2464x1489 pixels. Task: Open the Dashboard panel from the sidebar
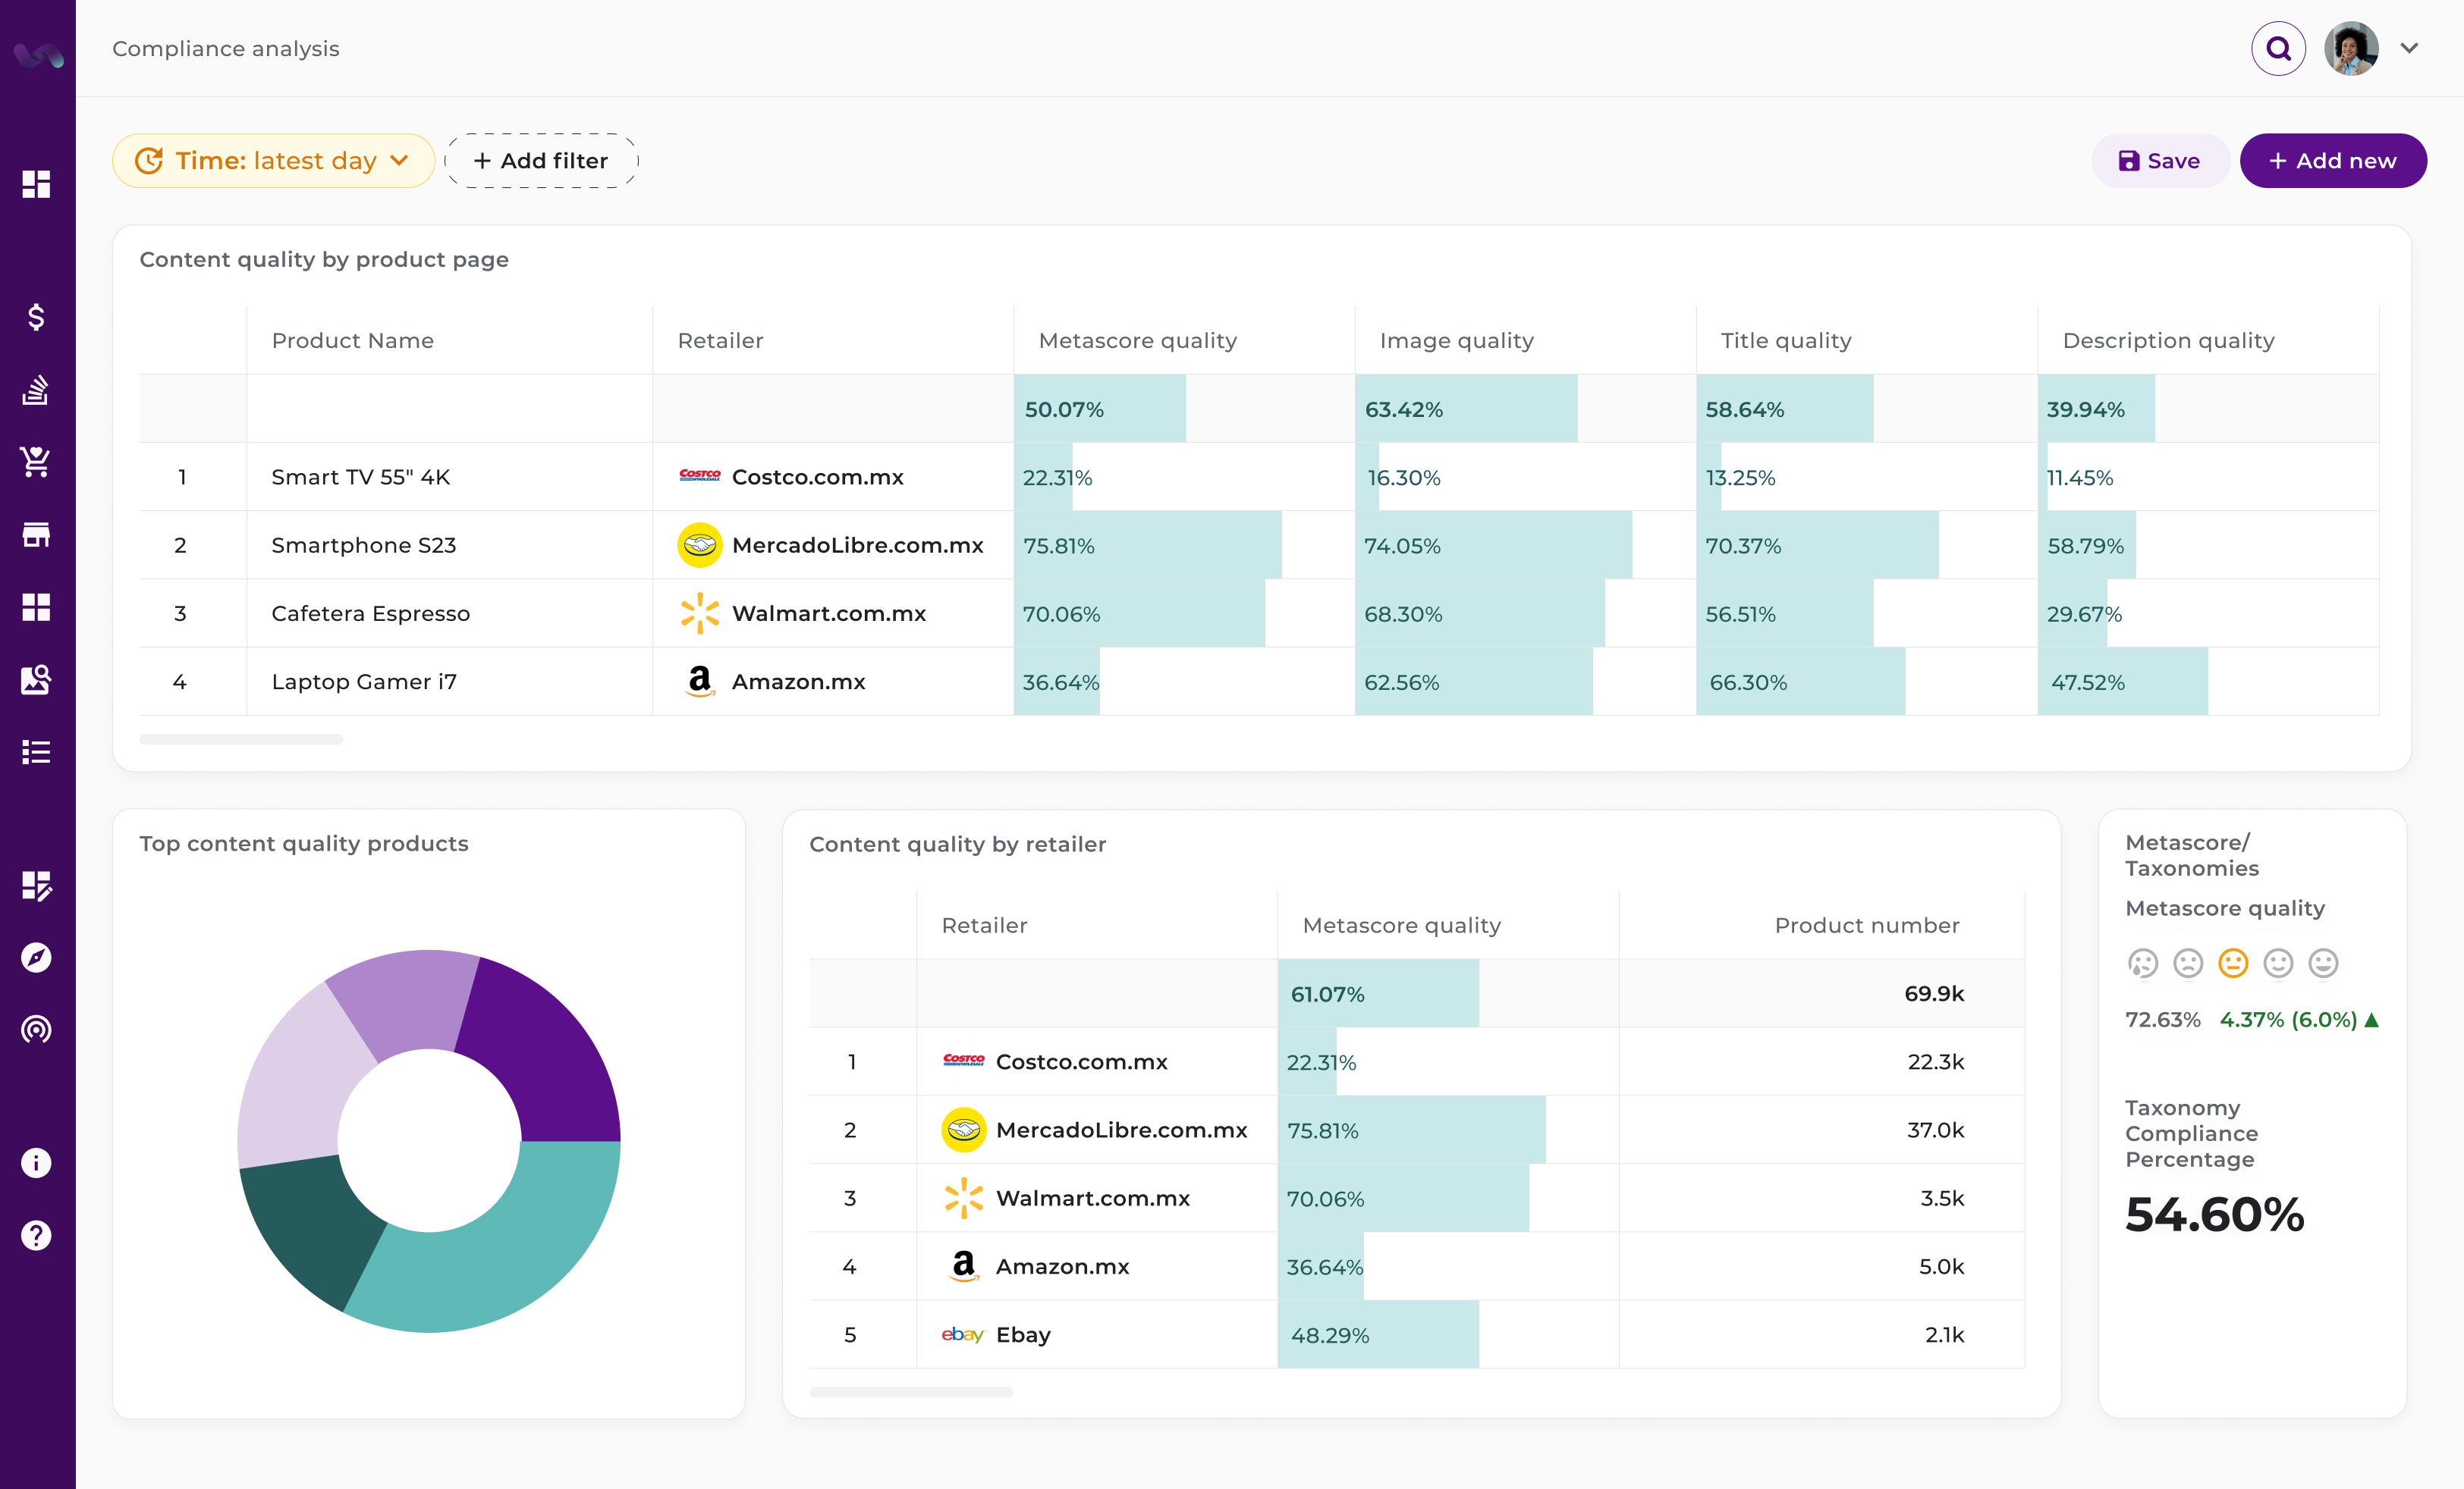click(37, 185)
